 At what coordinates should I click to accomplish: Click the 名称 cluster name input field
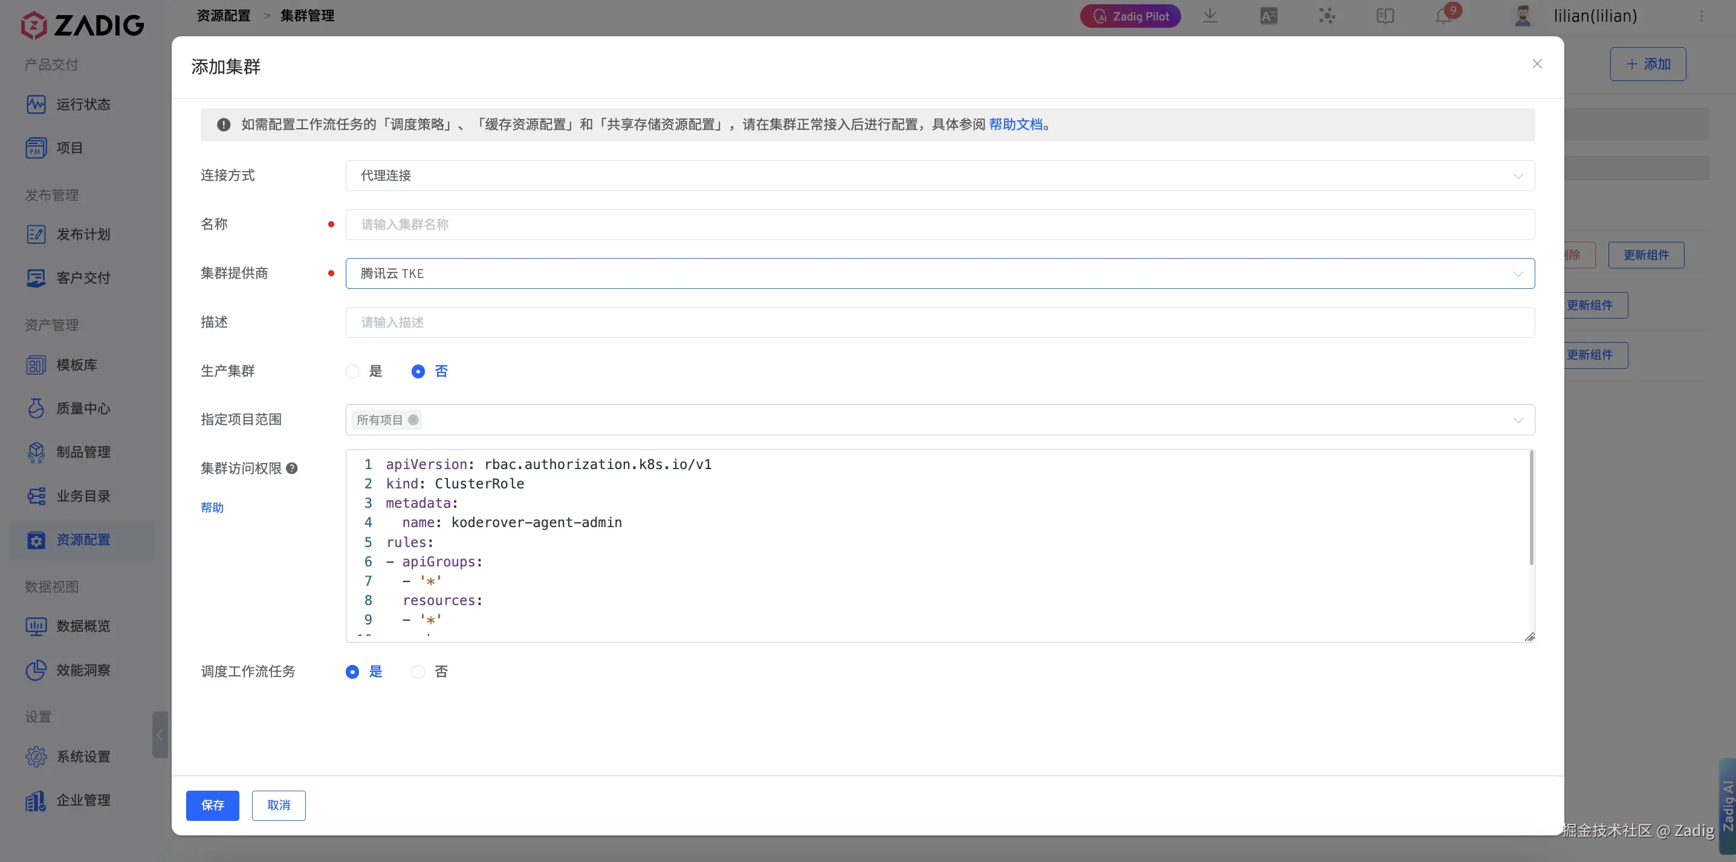coord(939,224)
